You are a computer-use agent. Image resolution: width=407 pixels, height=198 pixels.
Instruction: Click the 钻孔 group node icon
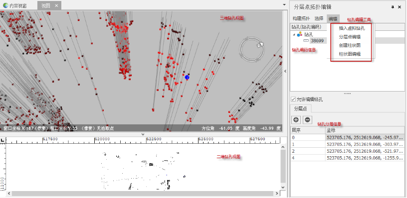point(300,34)
